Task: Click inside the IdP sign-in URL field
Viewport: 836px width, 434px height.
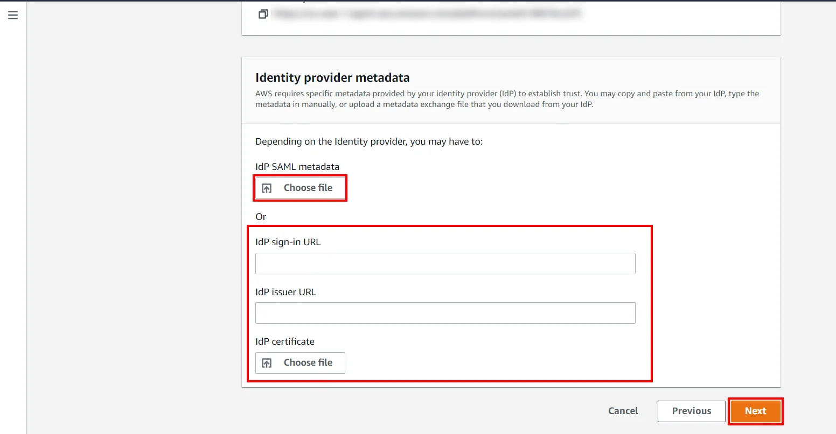Action: pos(445,264)
